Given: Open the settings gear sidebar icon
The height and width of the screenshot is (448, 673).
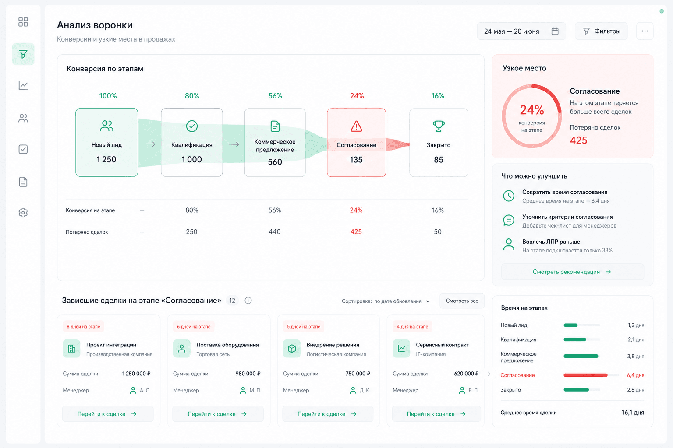Looking at the screenshot, I should (23, 213).
